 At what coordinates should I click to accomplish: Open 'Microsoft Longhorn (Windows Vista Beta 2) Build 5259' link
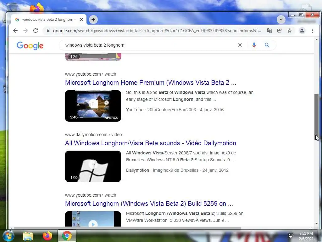[x=149, y=204]
